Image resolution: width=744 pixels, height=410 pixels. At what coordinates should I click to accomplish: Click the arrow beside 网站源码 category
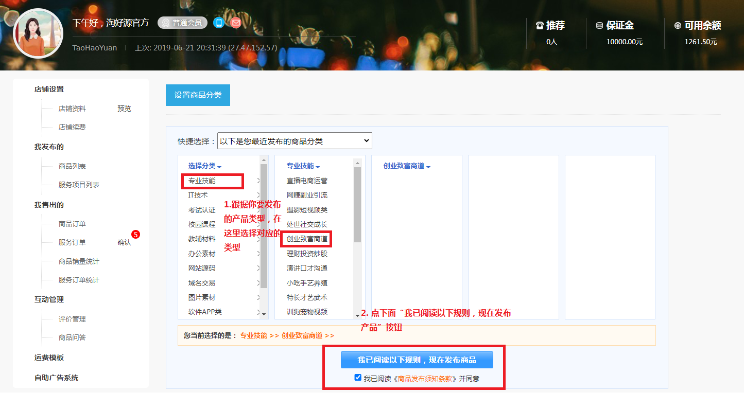(x=258, y=269)
